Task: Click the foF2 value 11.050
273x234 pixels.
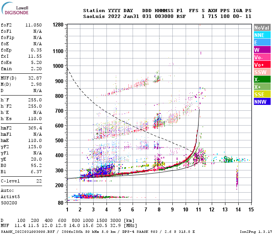Action: 34,25
